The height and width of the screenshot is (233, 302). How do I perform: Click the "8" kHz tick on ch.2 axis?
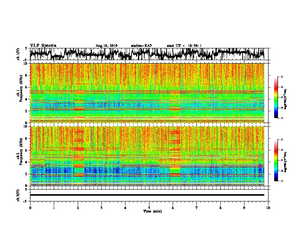coord(27,139)
